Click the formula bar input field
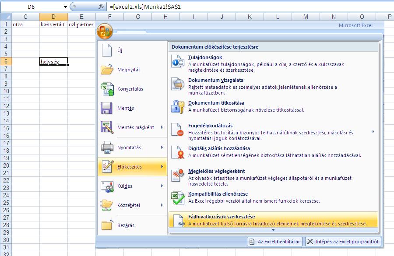Screen dimensions: 394x256 [251, 7]
